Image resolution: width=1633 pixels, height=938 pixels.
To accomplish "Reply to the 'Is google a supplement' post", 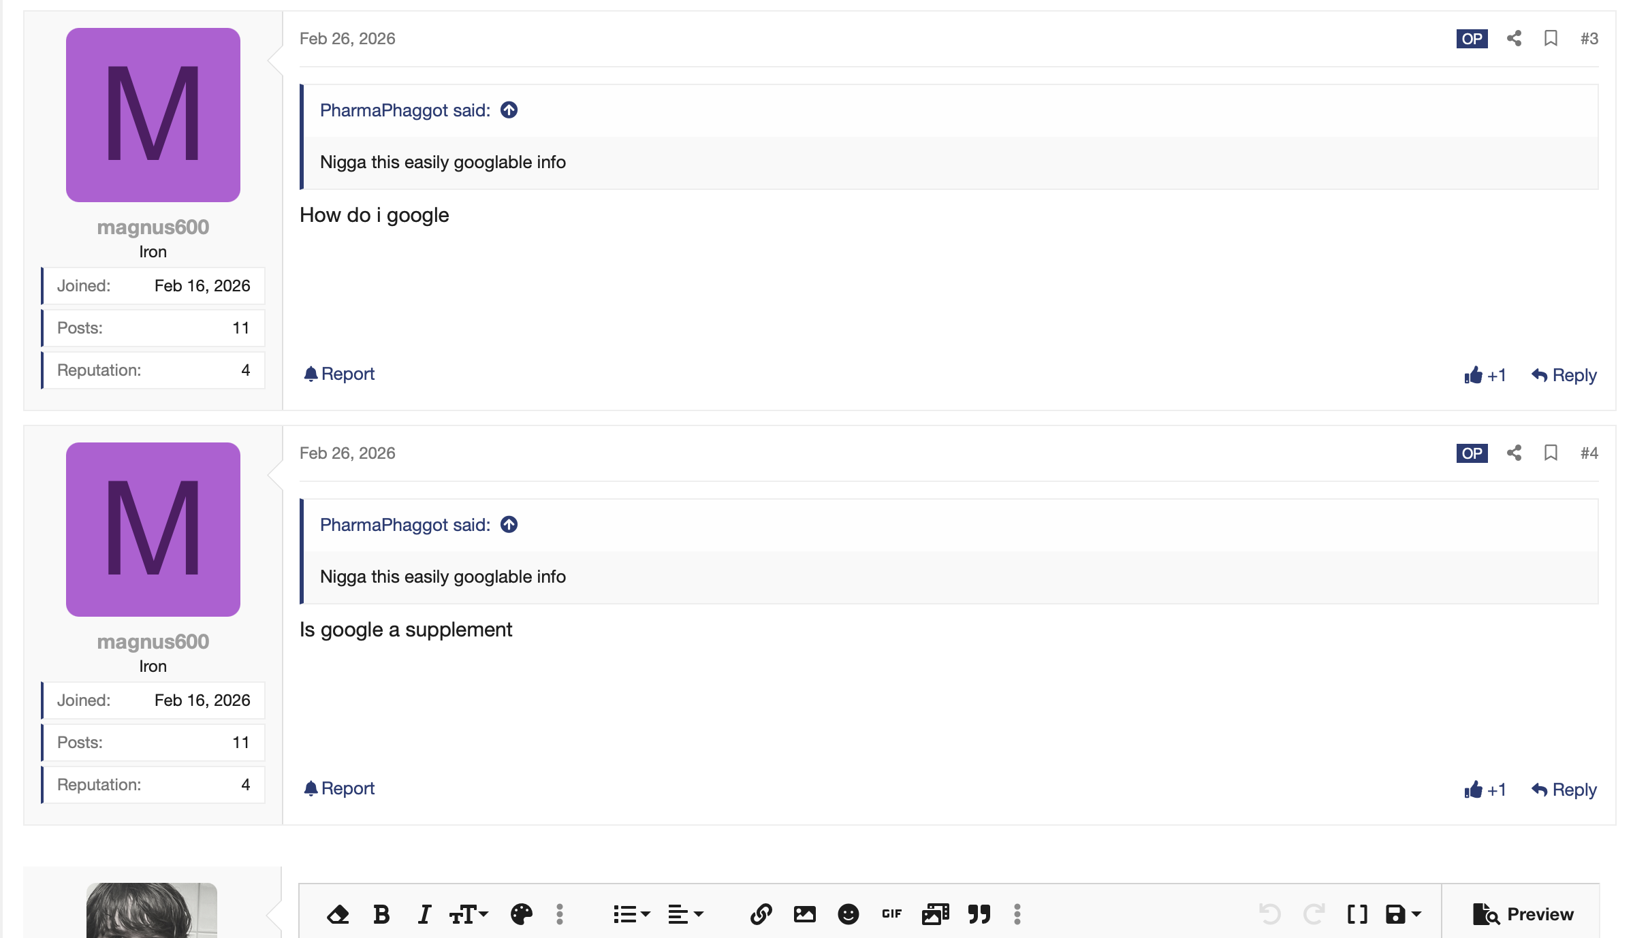I will pyautogui.click(x=1564, y=790).
